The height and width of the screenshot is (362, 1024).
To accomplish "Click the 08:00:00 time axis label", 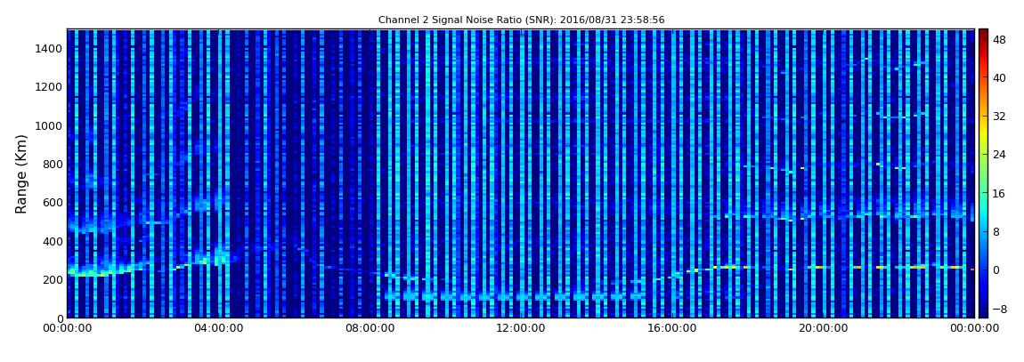I will tap(370, 329).
